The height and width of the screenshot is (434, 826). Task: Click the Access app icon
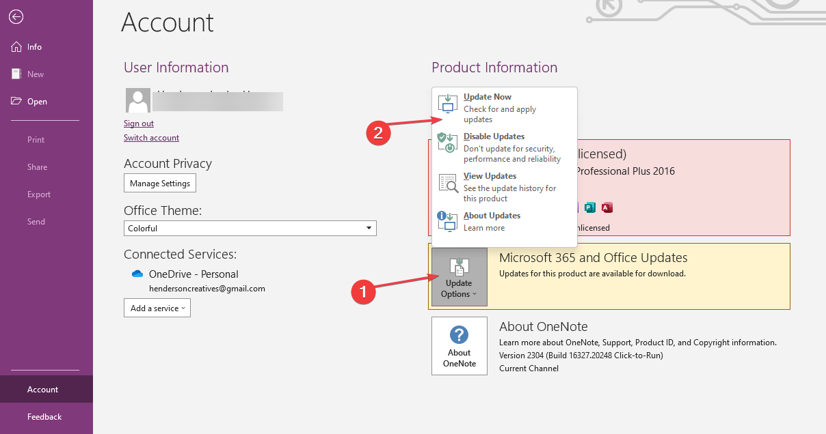[607, 207]
